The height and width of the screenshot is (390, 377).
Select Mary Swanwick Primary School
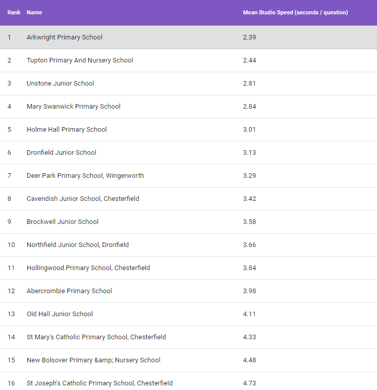(73, 107)
